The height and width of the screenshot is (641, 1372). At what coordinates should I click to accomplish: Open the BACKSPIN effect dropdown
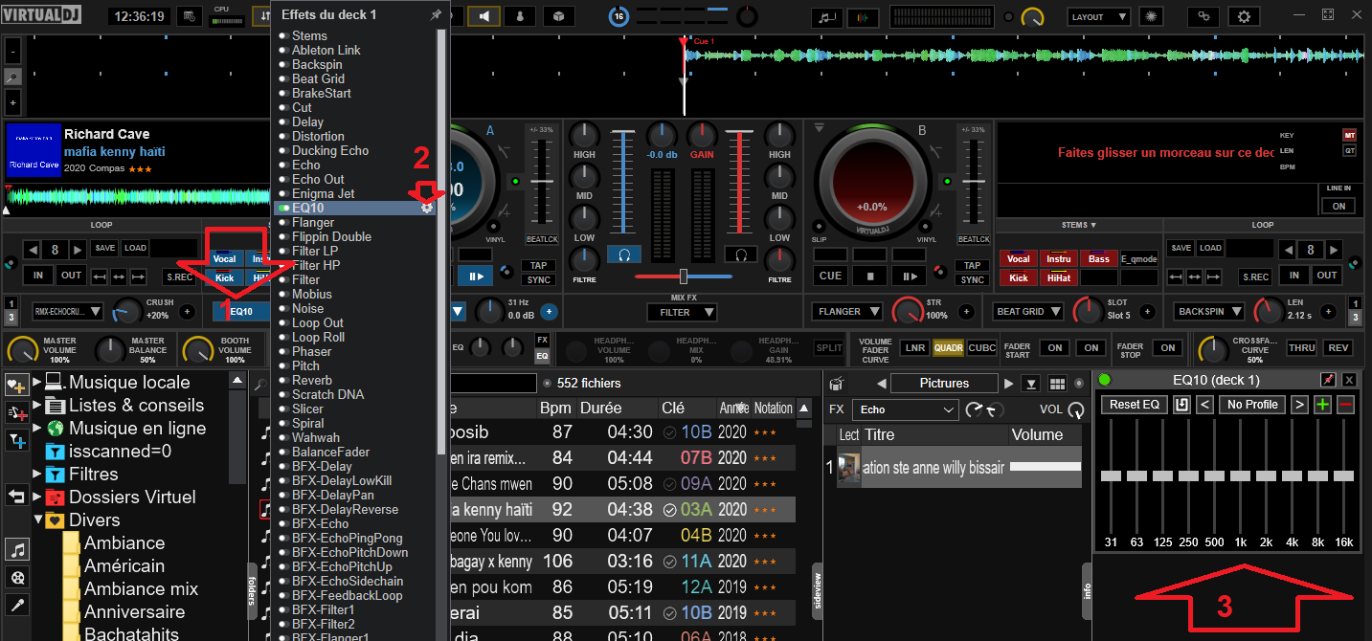tap(1211, 311)
